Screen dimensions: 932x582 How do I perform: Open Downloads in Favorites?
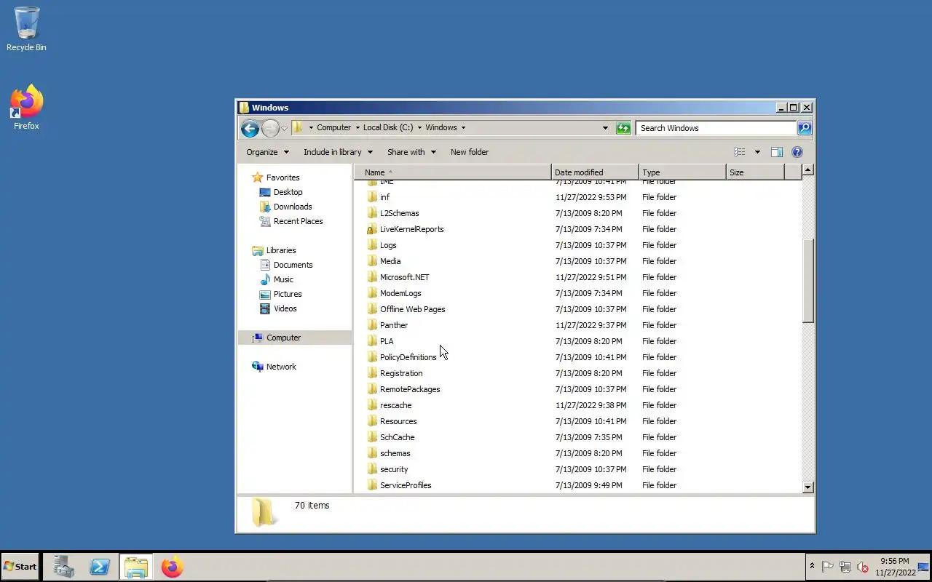coord(285,207)
